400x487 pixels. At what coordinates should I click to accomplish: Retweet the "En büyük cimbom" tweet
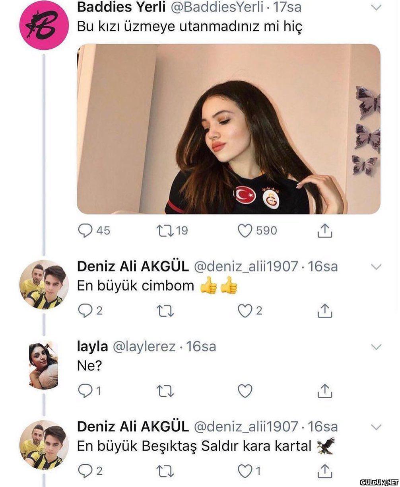pyautogui.click(x=166, y=311)
